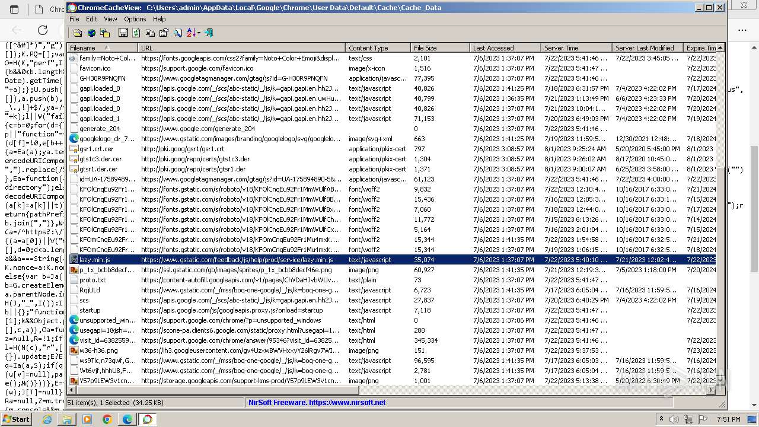759x427 pixels.
Task: Click the Find magnifier toolbar icon
Action: pos(177,33)
